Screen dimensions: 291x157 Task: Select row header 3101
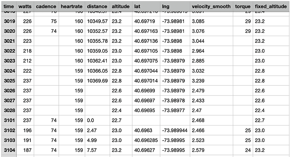click(x=9, y=120)
